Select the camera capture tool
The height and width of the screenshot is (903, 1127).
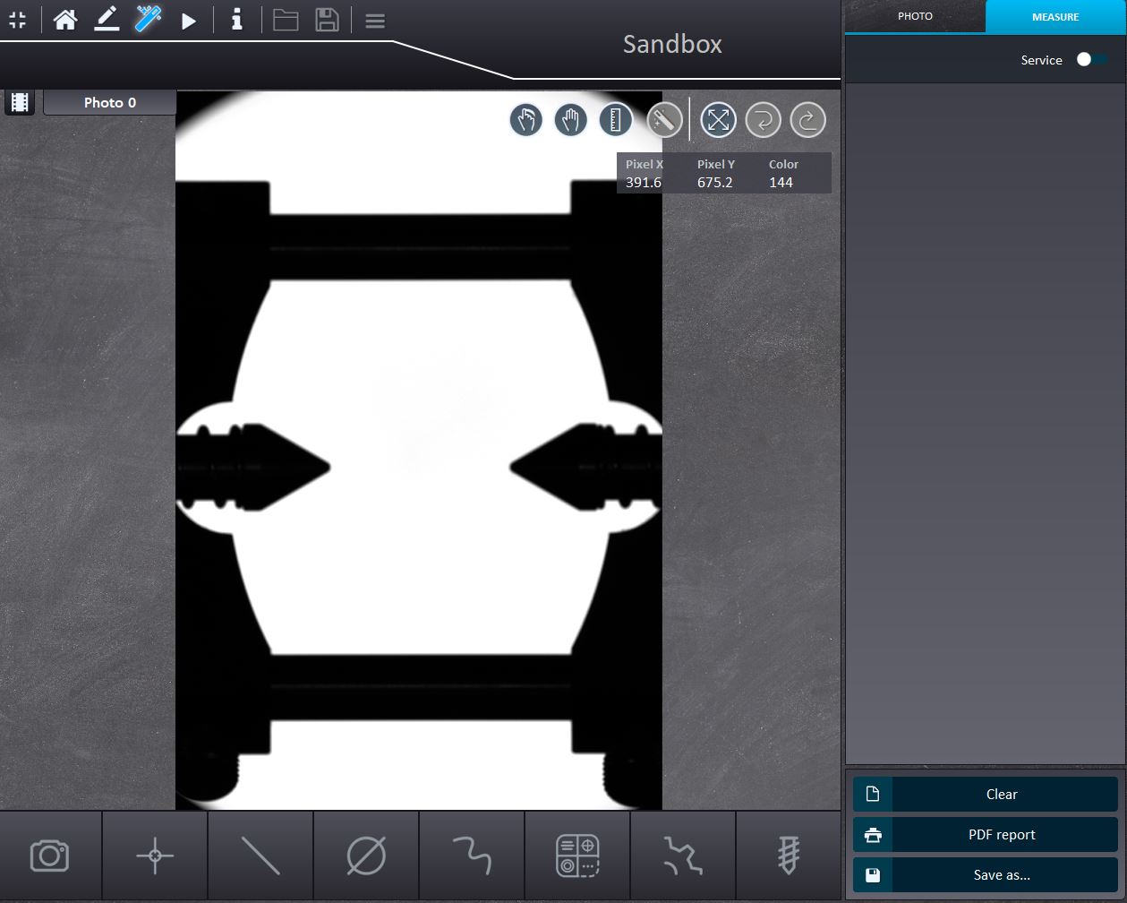[x=50, y=856]
